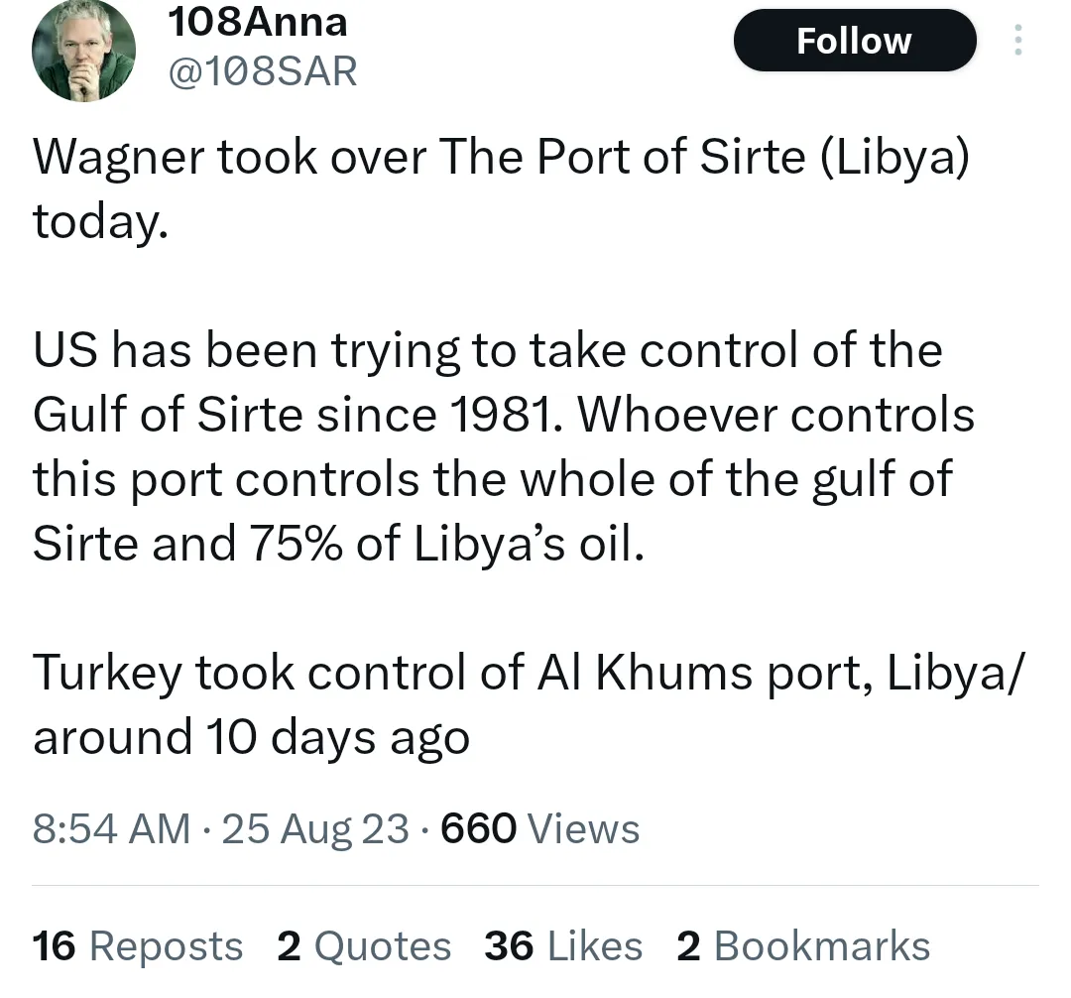View the 660 Views analytics
Screen dimensions: 1071x998
point(539,828)
